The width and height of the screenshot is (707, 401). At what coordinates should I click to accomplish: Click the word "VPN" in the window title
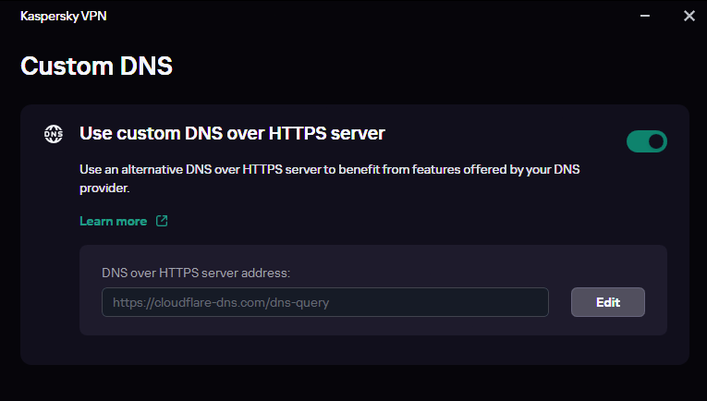coord(92,16)
